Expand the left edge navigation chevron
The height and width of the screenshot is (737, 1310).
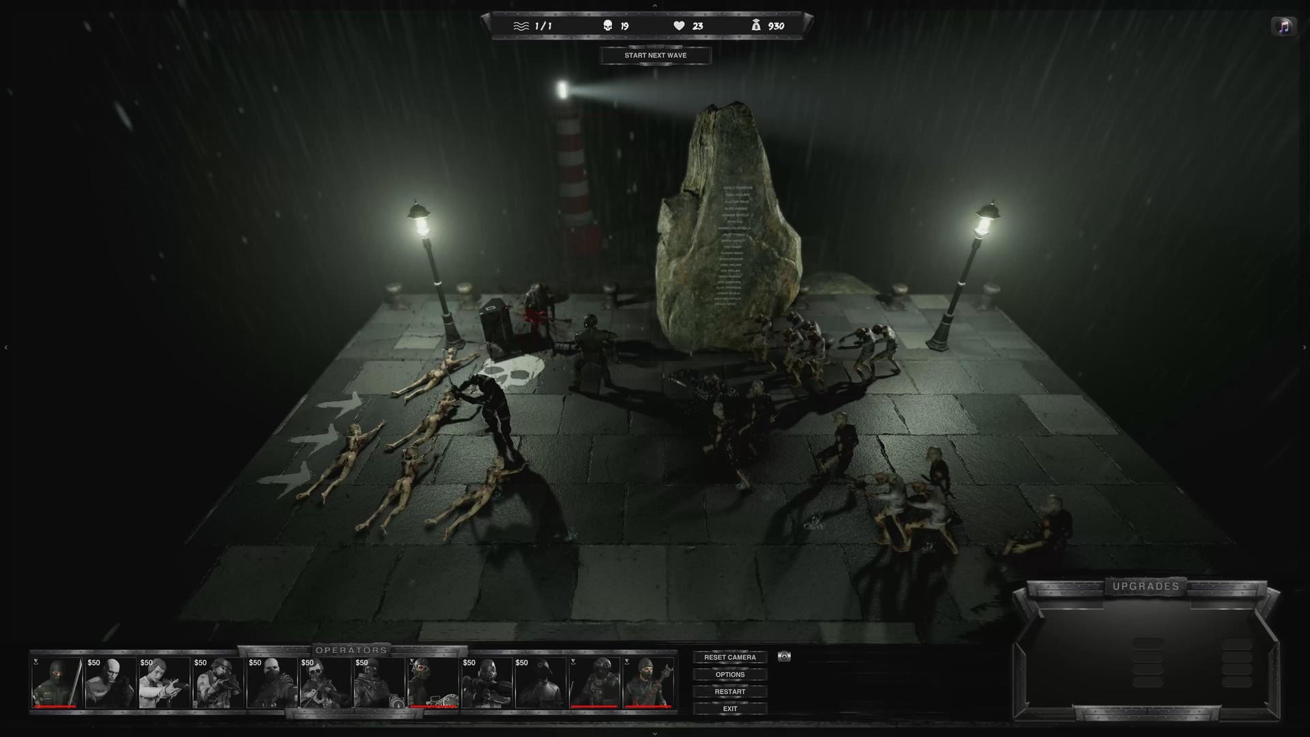5,347
